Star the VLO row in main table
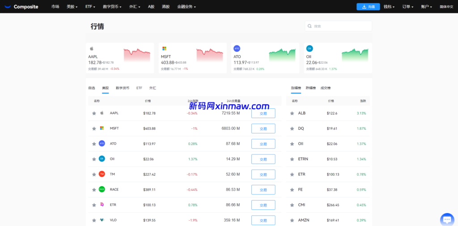This screenshot has width=458, height=226. 94,220
